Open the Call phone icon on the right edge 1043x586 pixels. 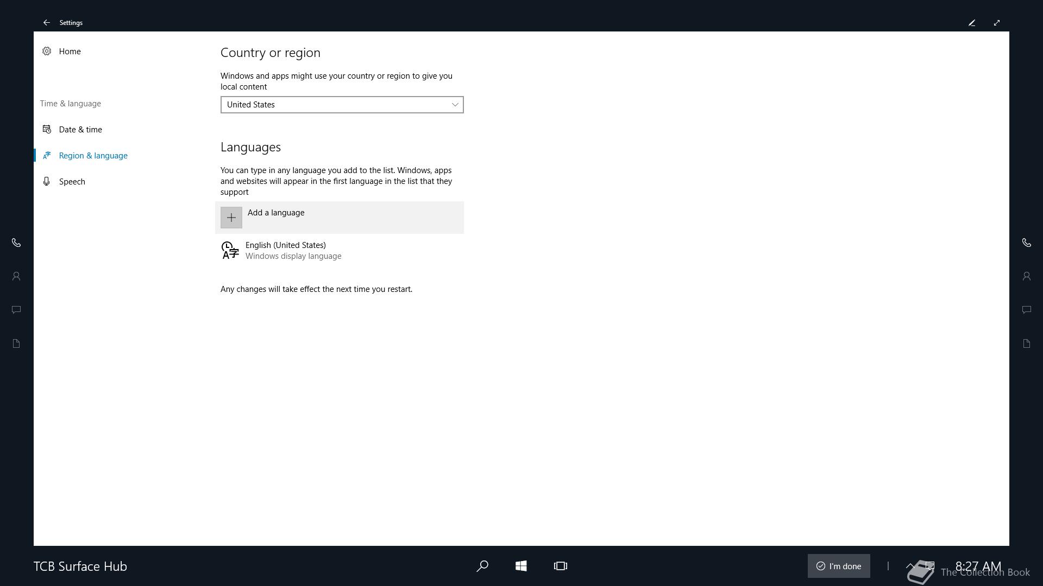click(1027, 243)
